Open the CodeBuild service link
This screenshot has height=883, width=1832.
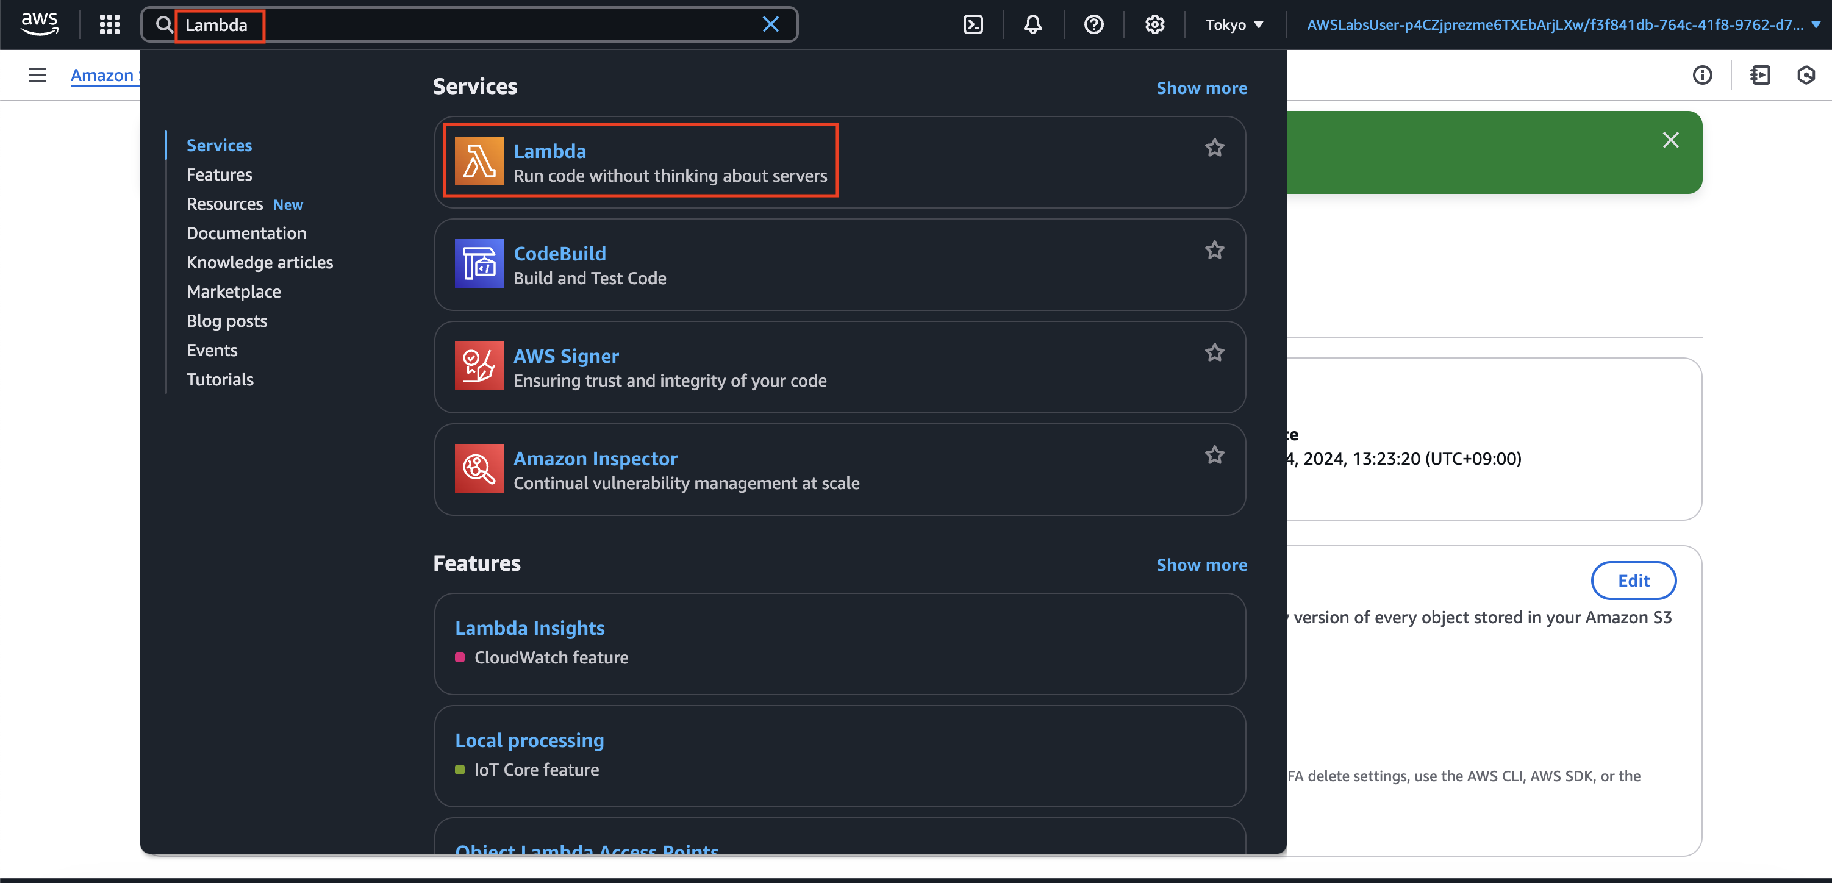pyautogui.click(x=560, y=253)
